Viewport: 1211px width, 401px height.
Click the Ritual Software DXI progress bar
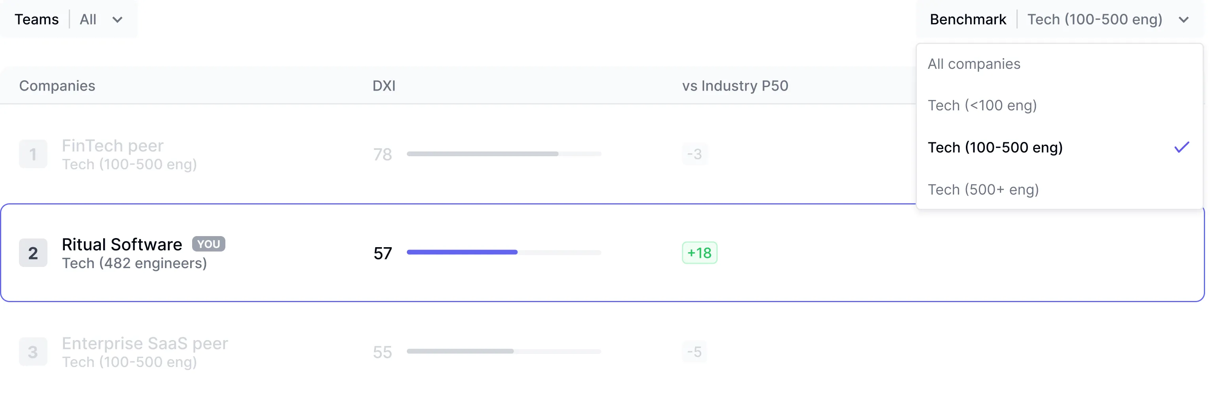(503, 252)
